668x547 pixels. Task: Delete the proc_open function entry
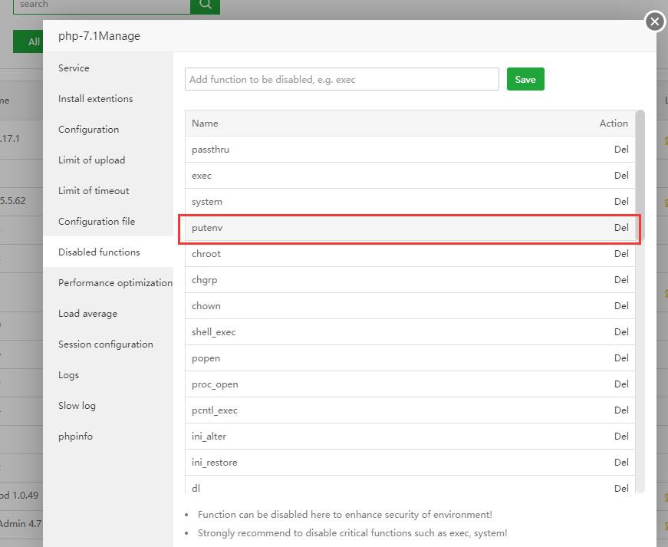[620, 384]
